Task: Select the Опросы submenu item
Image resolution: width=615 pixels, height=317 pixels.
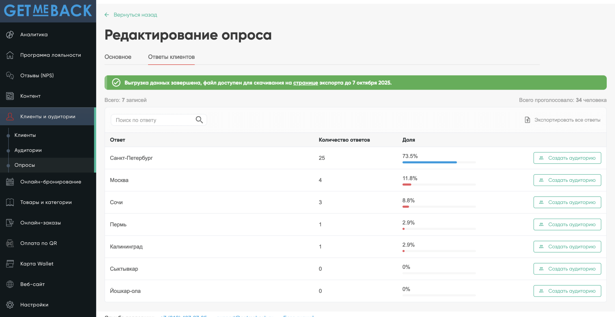Action: tap(24, 165)
